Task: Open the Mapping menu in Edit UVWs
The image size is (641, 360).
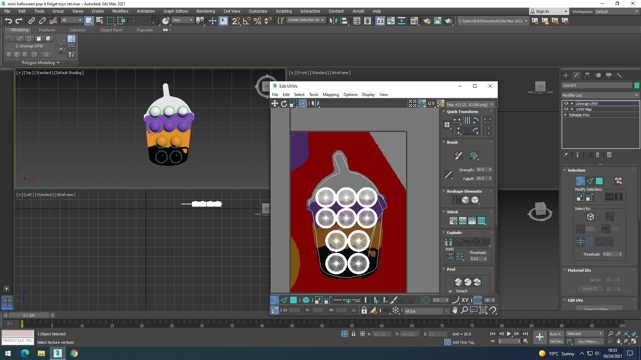Action: 331,95
